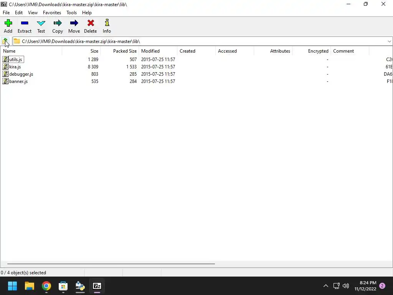
Task: Sort by Packed Size column header
Action: pos(120,51)
